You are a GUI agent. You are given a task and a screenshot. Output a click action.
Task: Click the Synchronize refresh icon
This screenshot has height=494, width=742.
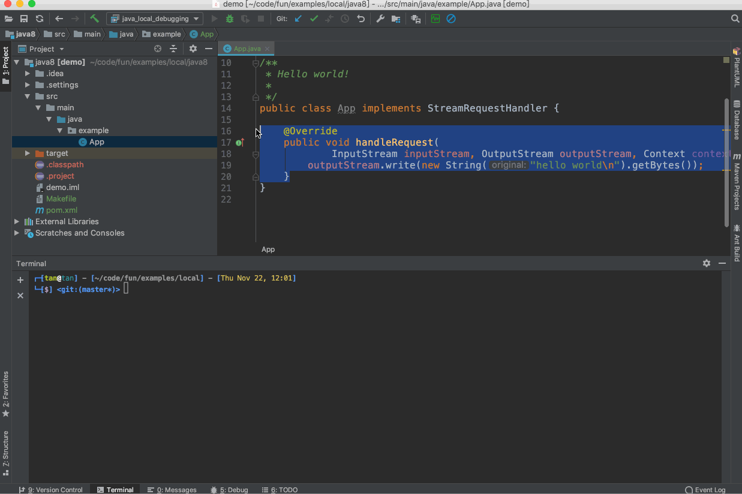40,19
